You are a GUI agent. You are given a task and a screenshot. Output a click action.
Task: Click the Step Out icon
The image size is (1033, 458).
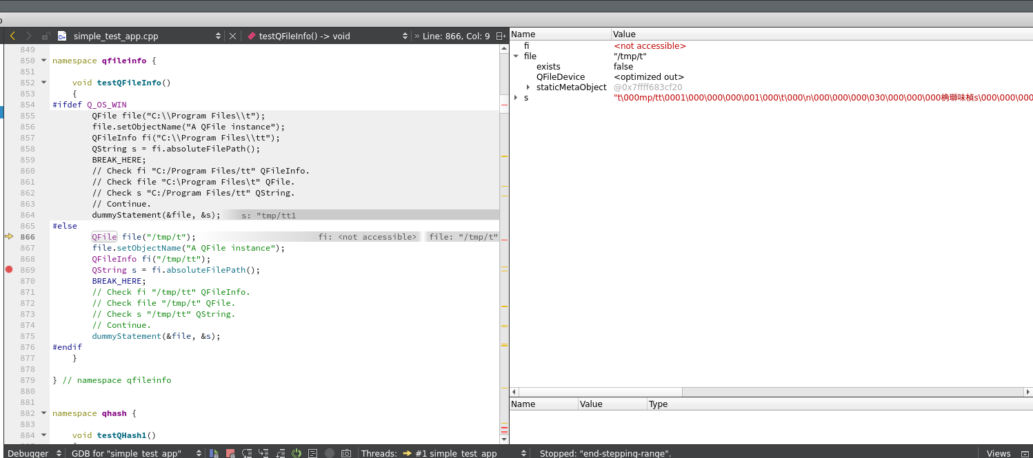tap(280, 453)
